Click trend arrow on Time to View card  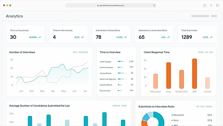click(39, 37)
